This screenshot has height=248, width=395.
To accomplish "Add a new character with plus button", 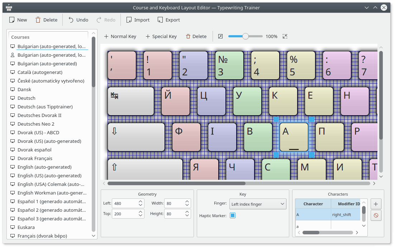I will click(x=376, y=204).
